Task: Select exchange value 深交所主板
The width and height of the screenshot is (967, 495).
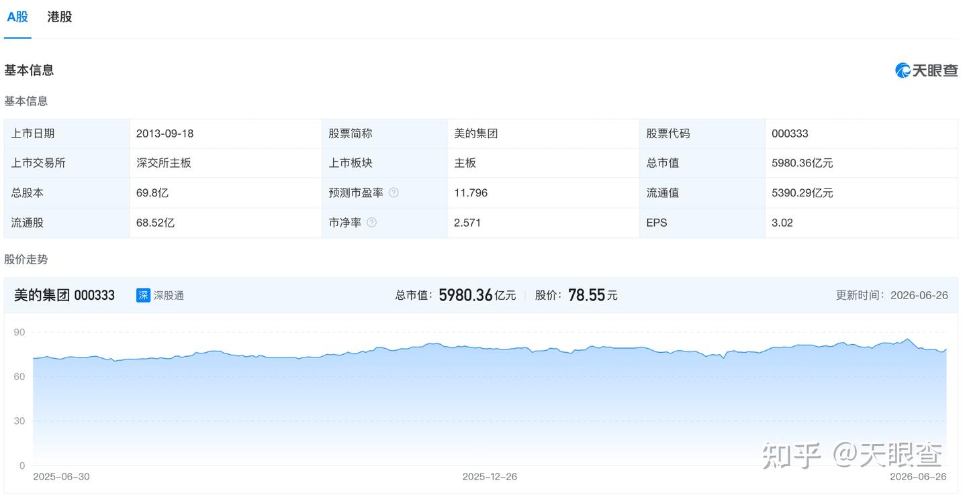Action: [x=164, y=163]
